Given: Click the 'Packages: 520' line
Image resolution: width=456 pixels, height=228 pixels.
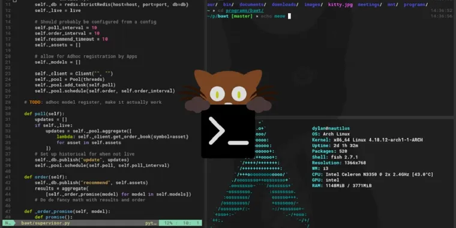Looking at the screenshot, I should 329,151.
